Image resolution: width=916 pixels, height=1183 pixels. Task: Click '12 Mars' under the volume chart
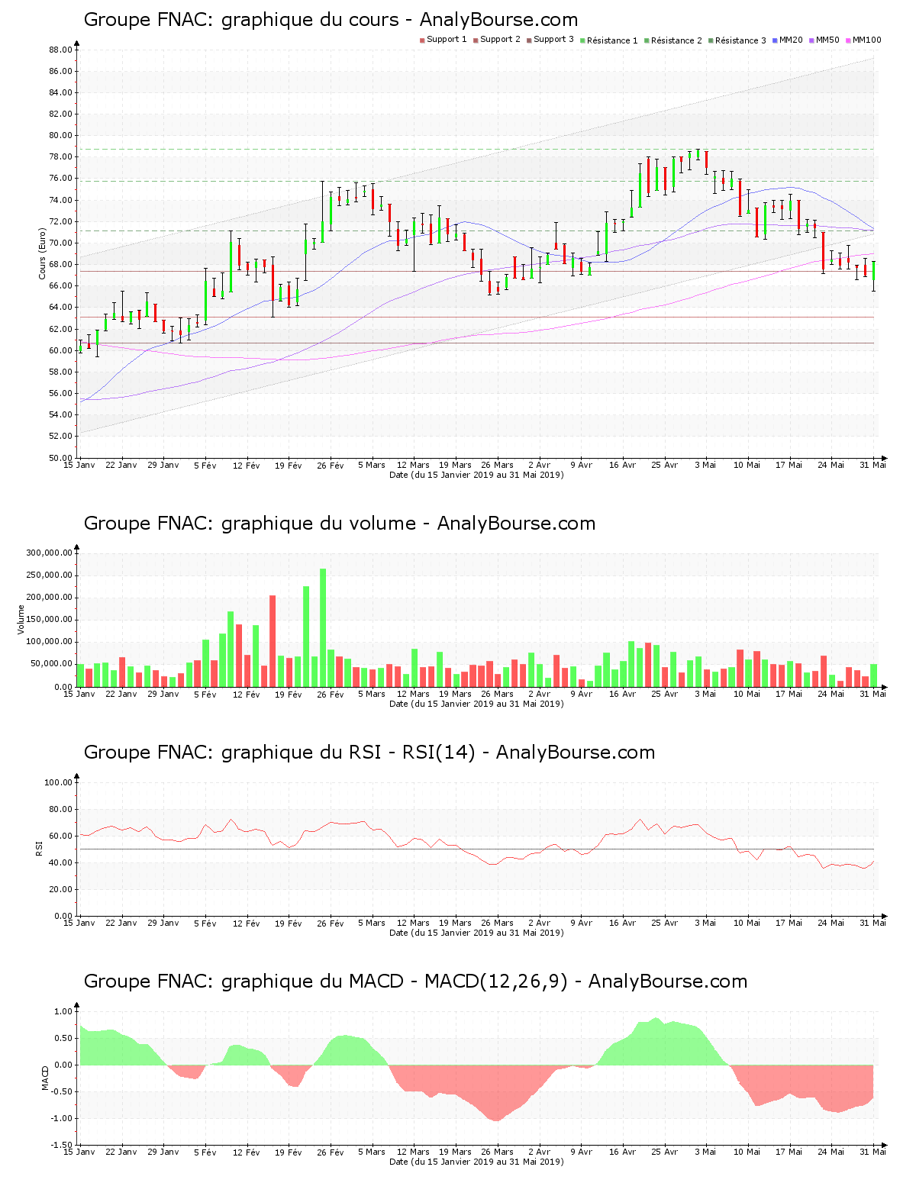coord(414,694)
